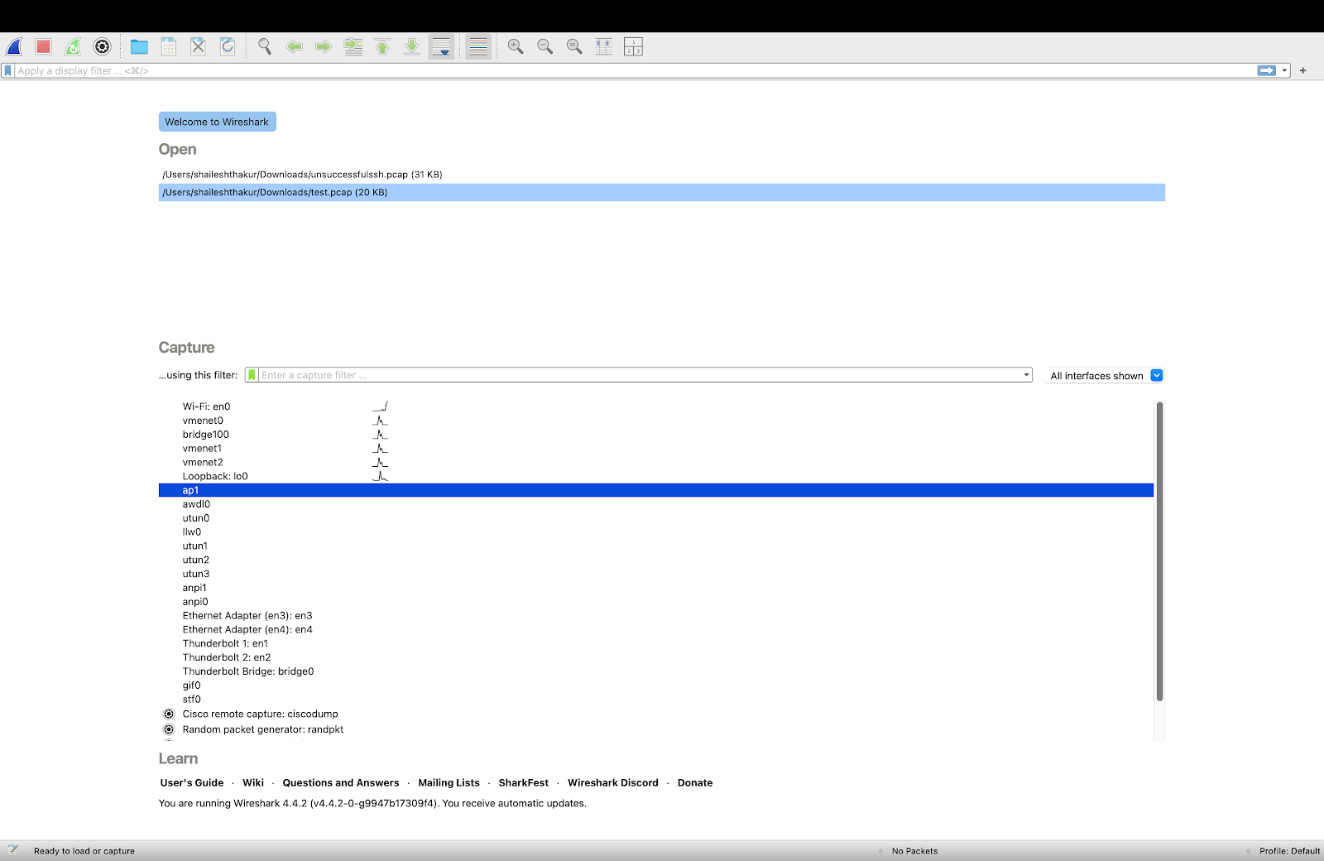This screenshot has width=1324, height=861.
Task: Select Thunderbolt 1: en1 interface
Action: [656, 643]
